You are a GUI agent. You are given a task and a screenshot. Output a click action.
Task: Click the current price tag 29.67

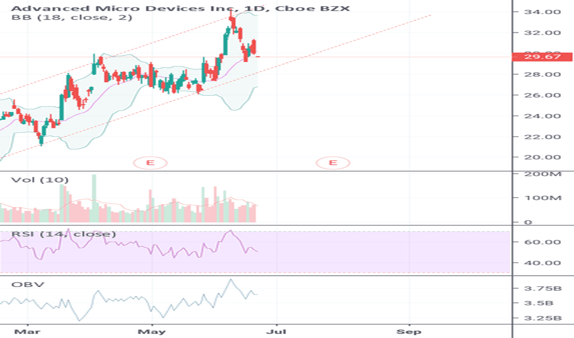(542, 57)
